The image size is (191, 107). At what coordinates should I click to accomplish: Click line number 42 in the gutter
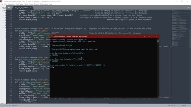10,11
